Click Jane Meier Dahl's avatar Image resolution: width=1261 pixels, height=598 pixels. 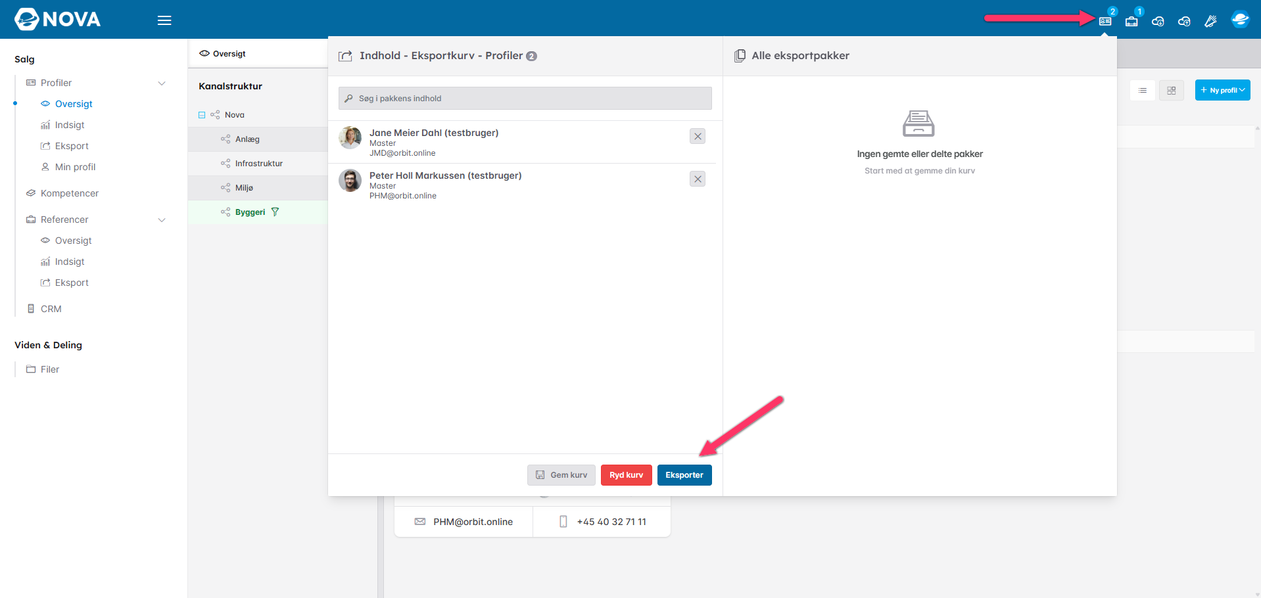point(350,138)
